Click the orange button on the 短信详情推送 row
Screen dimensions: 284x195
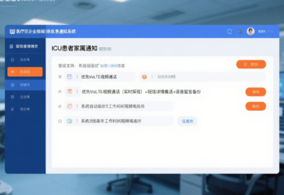coord(256,92)
